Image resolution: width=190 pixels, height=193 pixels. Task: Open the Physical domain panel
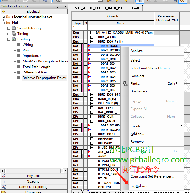[x=33, y=176]
